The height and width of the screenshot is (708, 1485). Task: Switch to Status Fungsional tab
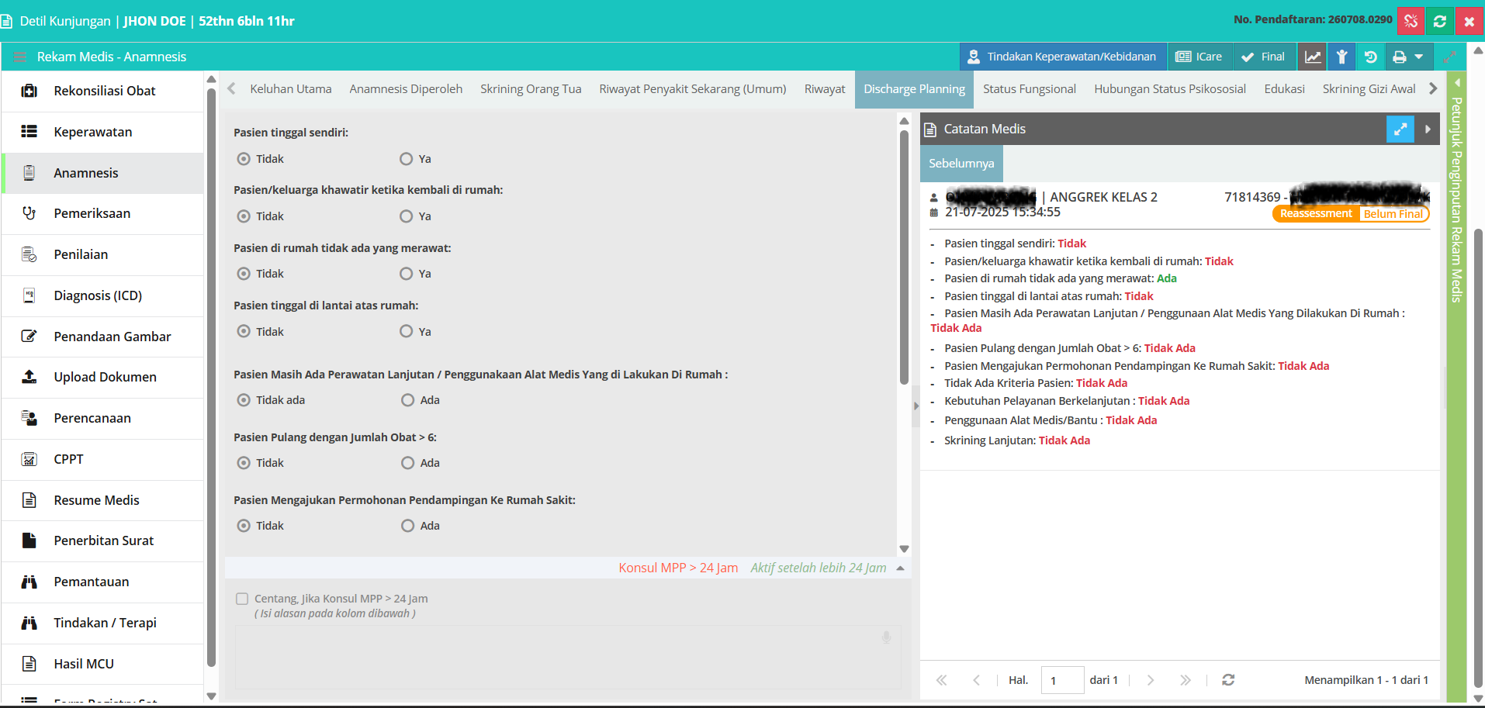1029,89
